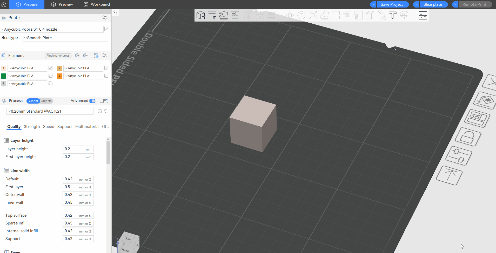Switch process scope to Objects

(46, 101)
